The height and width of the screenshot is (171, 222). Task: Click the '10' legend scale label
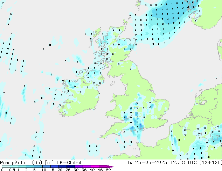44,170
